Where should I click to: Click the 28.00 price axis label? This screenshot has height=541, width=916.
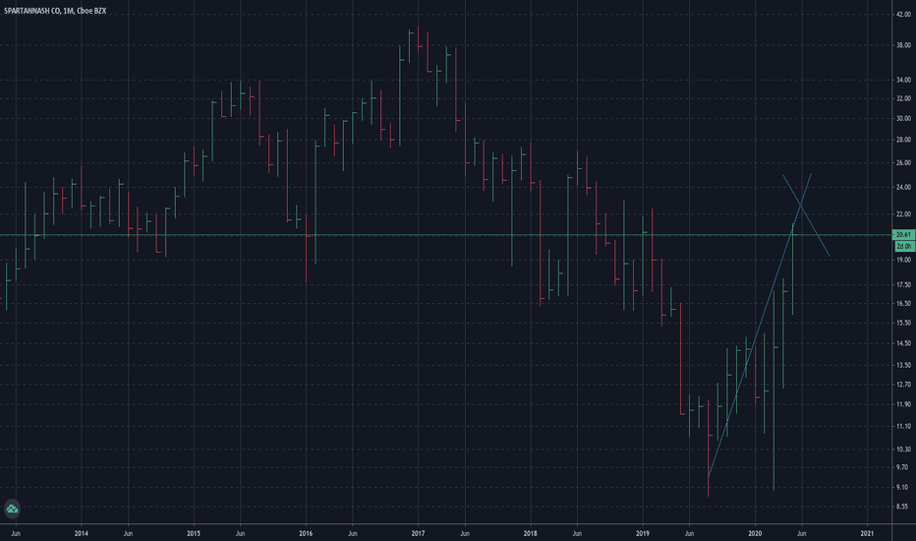(903, 140)
